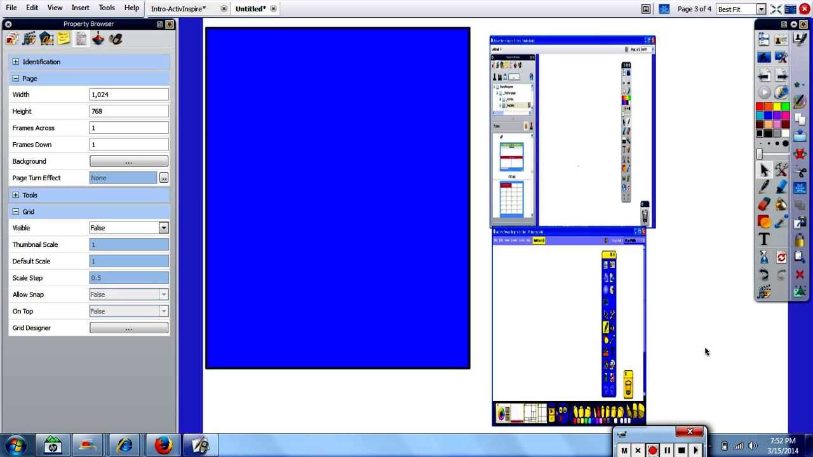Collapse the Grid section
Image resolution: width=813 pixels, height=457 pixels.
pyautogui.click(x=15, y=211)
